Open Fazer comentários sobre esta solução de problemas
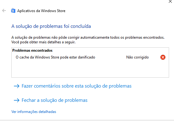Image resolution: width=174 pixels, height=121 pixels. (76, 86)
